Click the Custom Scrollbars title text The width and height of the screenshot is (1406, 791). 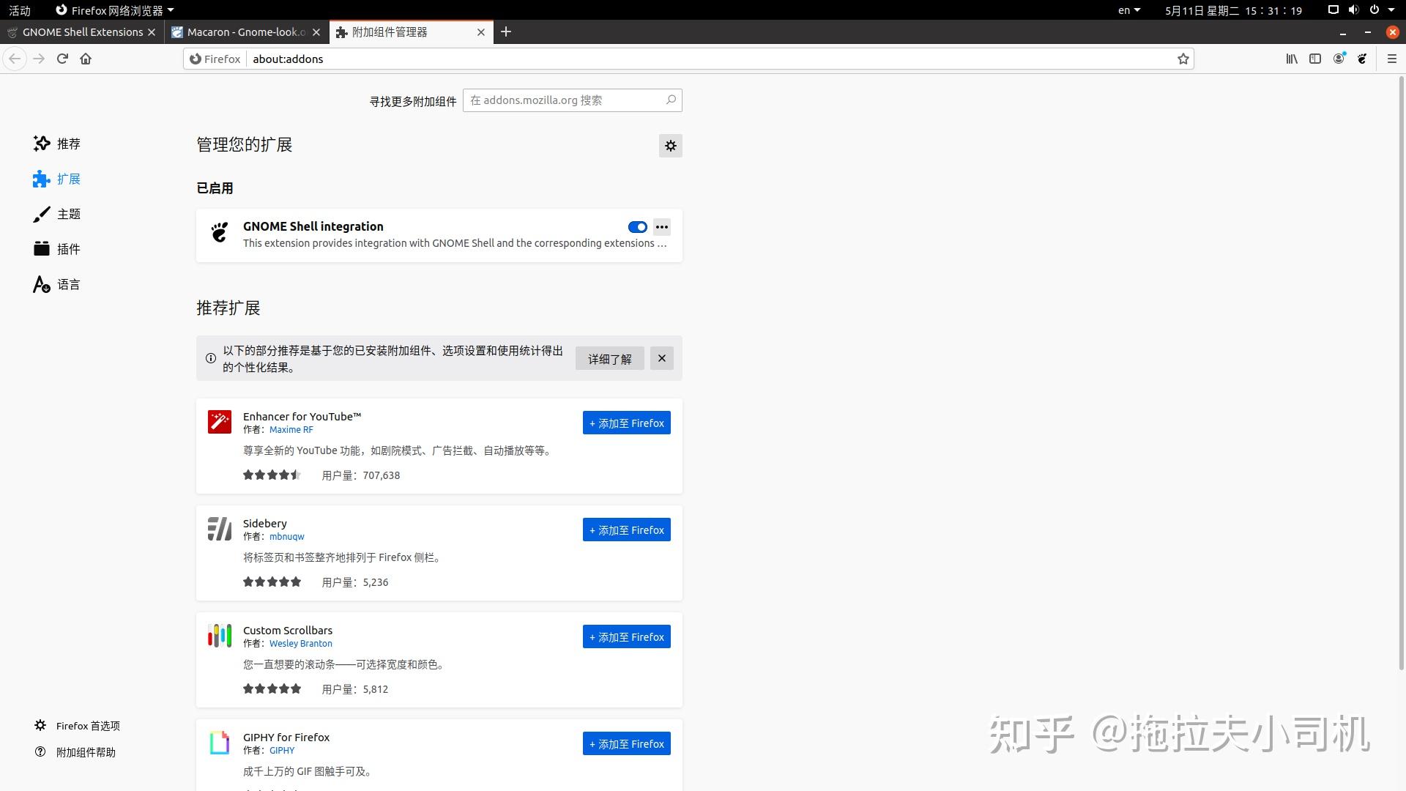(x=288, y=630)
